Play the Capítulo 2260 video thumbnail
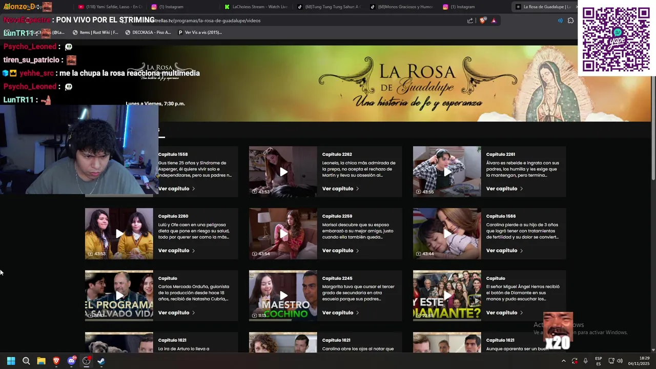The height and width of the screenshot is (369, 656). (119, 234)
